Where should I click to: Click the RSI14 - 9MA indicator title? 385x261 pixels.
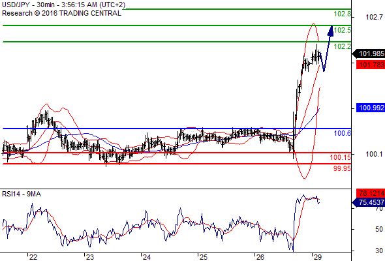pyautogui.click(x=22, y=194)
